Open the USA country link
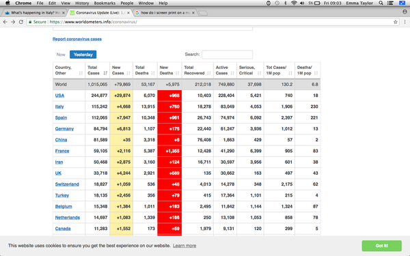This screenshot has width=410, height=256. coord(59,96)
